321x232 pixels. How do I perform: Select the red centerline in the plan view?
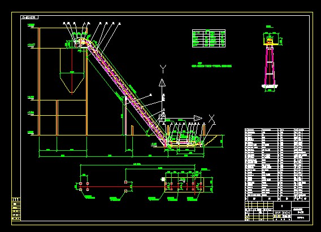click(x=140, y=187)
